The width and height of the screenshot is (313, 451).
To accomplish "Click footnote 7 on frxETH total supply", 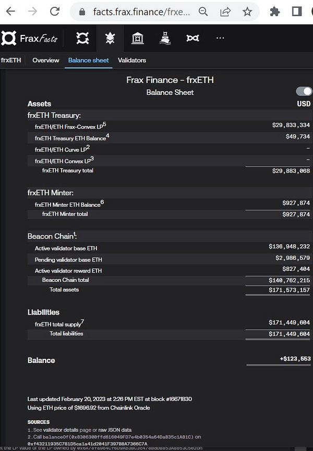I will click(x=82, y=321).
